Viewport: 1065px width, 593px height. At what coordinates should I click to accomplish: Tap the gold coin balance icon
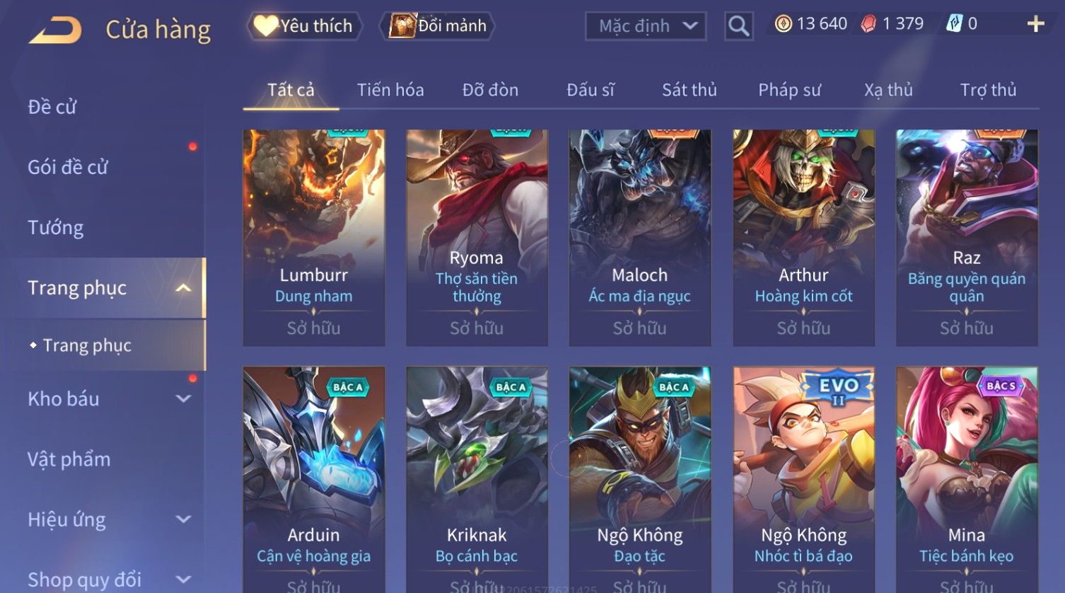coord(783,24)
